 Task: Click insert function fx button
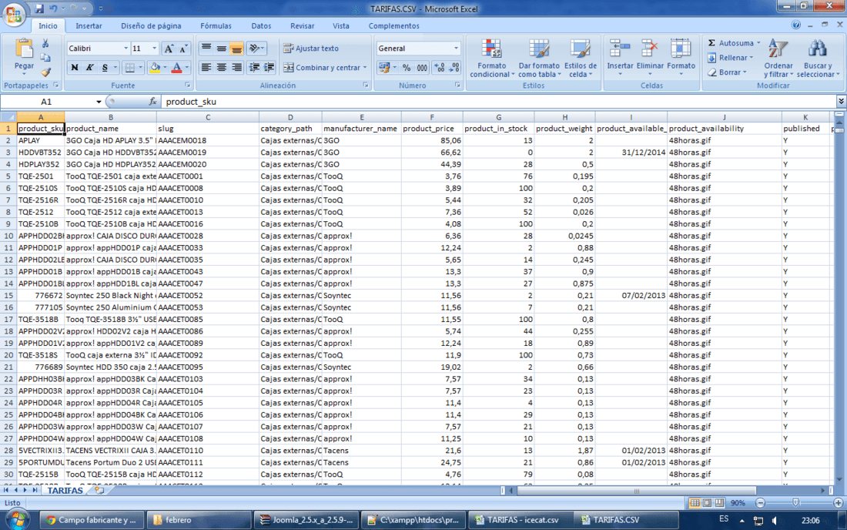coord(153,102)
